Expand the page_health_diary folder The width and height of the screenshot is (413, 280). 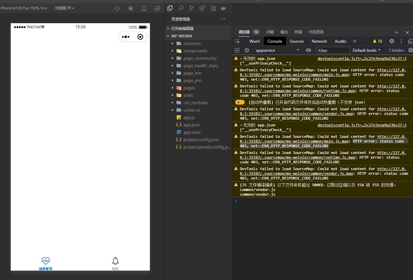[x=198, y=66]
